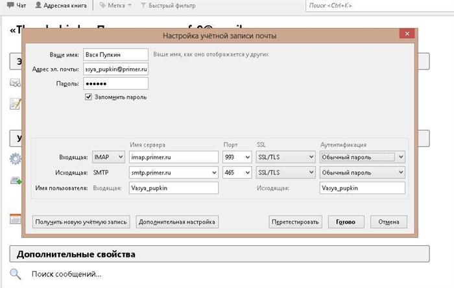
Task: Click the password field
Action: pyautogui.click(x=115, y=84)
